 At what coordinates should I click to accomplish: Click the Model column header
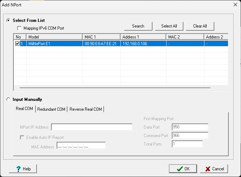(x=54, y=37)
